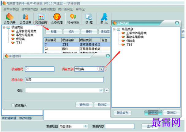Click the 查询内容 input field
Screen dimensions: 186x132
[120, 126]
